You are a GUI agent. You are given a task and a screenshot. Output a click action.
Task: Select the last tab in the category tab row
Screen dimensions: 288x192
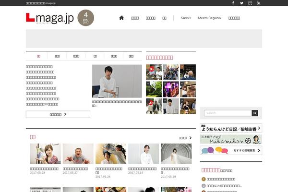pos(131,56)
